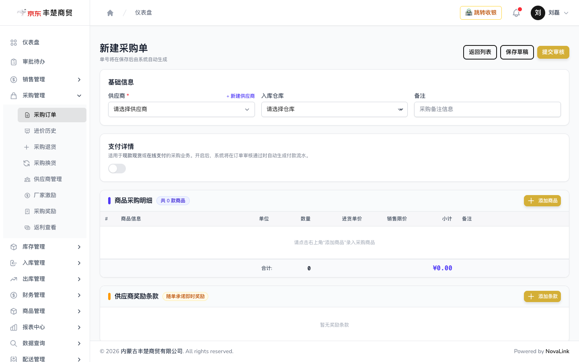Click the 跳转收银 button
This screenshot has width=579, height=362.
tap(481, 13)
